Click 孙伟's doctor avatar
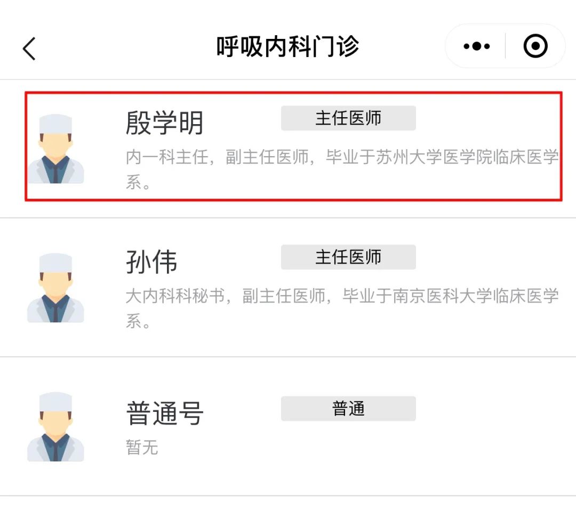This screenshot has height=511, width=576. [x=55, y=288]
